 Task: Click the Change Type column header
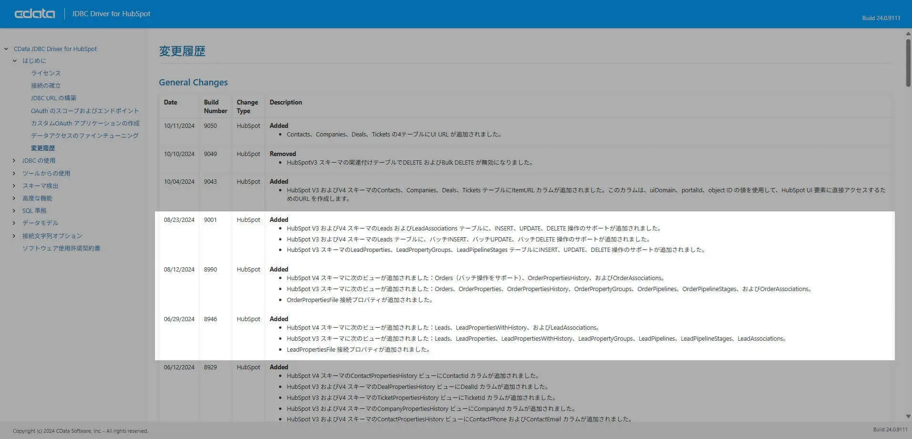(247, 106)
